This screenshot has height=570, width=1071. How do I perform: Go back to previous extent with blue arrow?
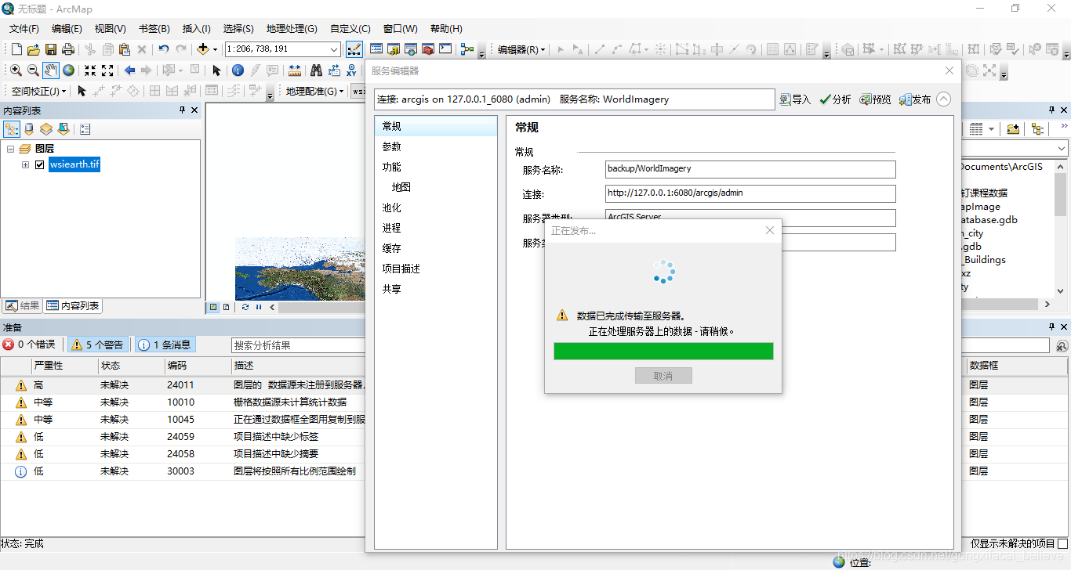(x=129, y=70)
